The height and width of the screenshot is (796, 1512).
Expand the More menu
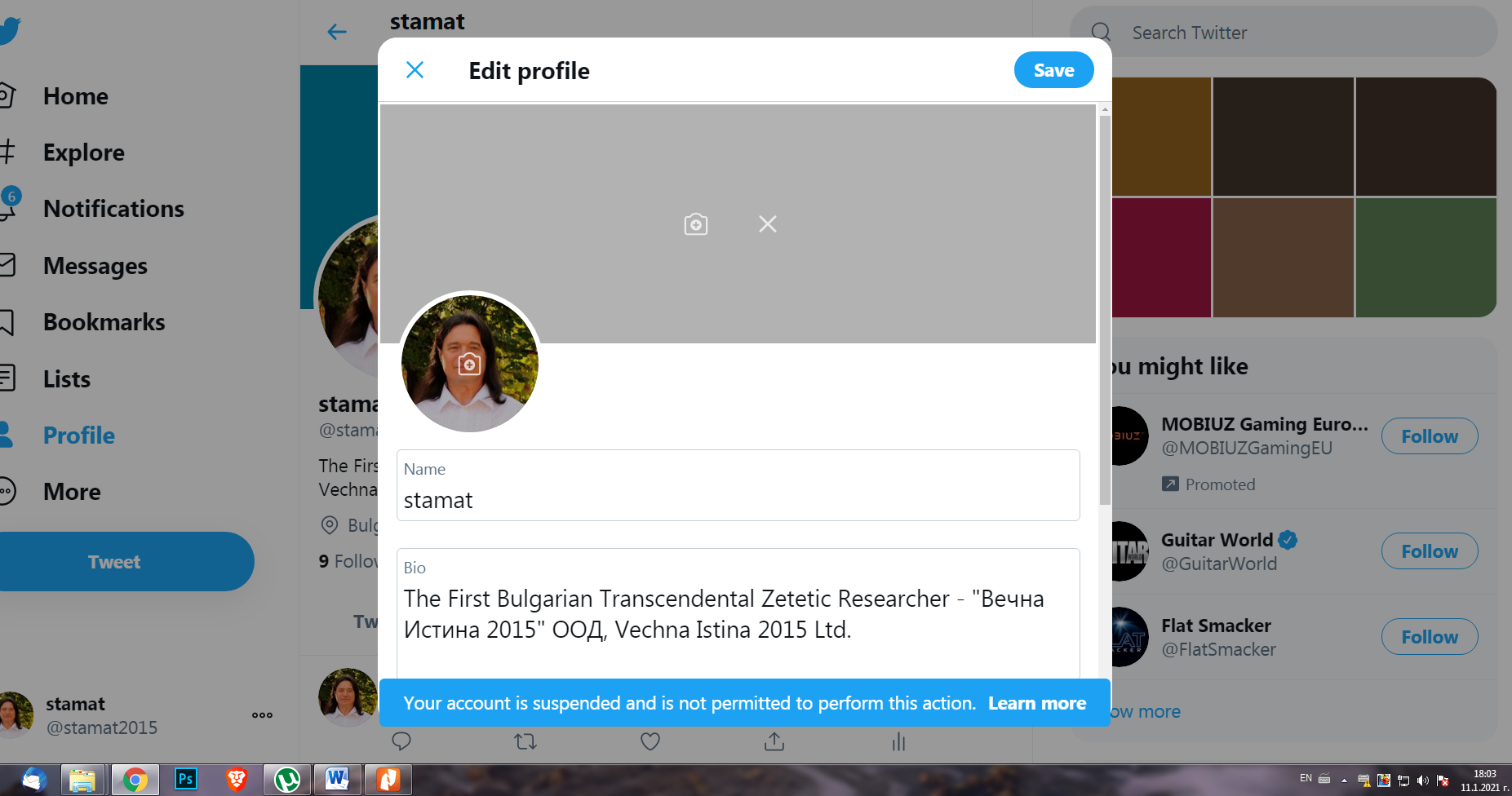pyautogui.click(x=72, y=492)
